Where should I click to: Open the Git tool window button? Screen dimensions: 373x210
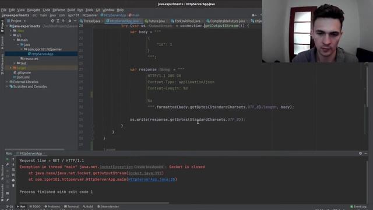pos(9,206)
